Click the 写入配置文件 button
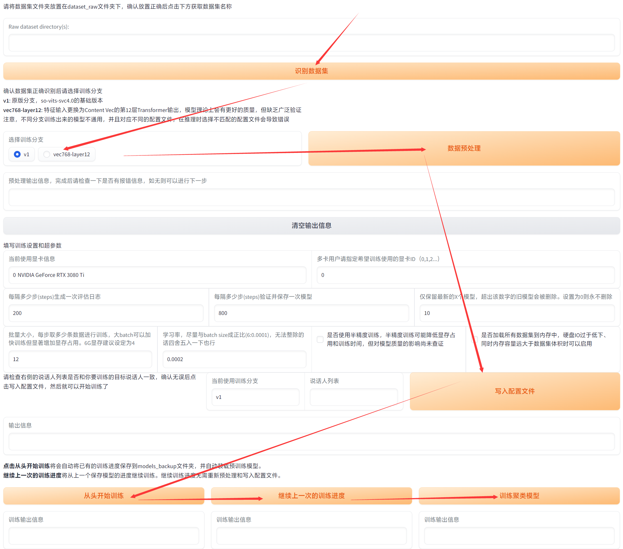This screenshot has height=549, width=623. pos(515,391)
